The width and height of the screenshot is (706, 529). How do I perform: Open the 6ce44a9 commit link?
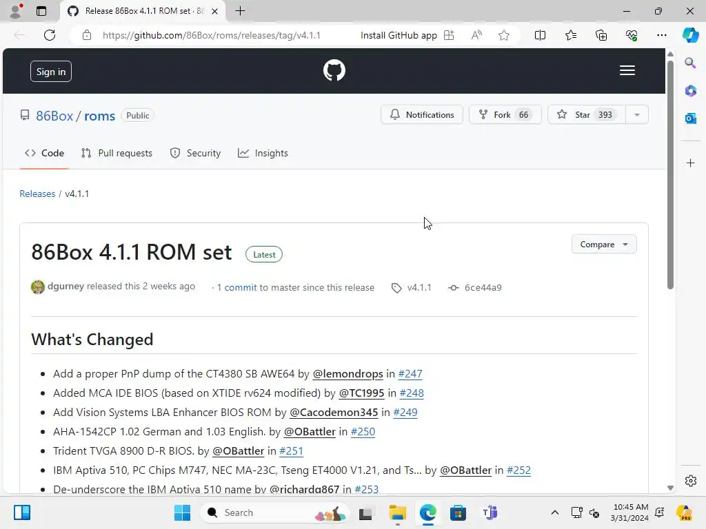483,287
